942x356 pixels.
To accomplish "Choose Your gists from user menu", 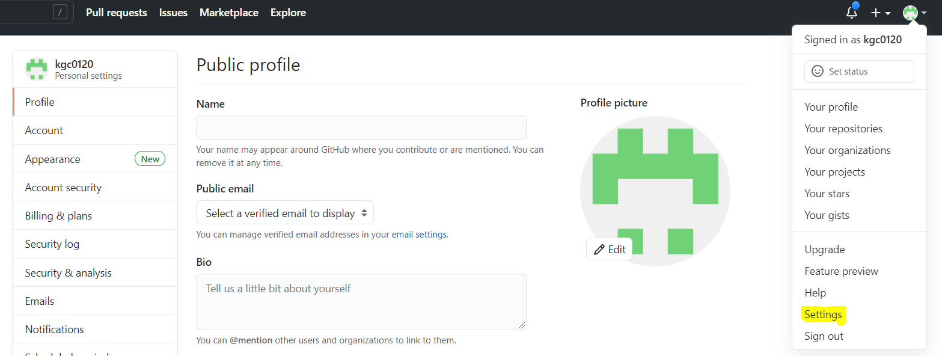I will (x=859, y=215).
